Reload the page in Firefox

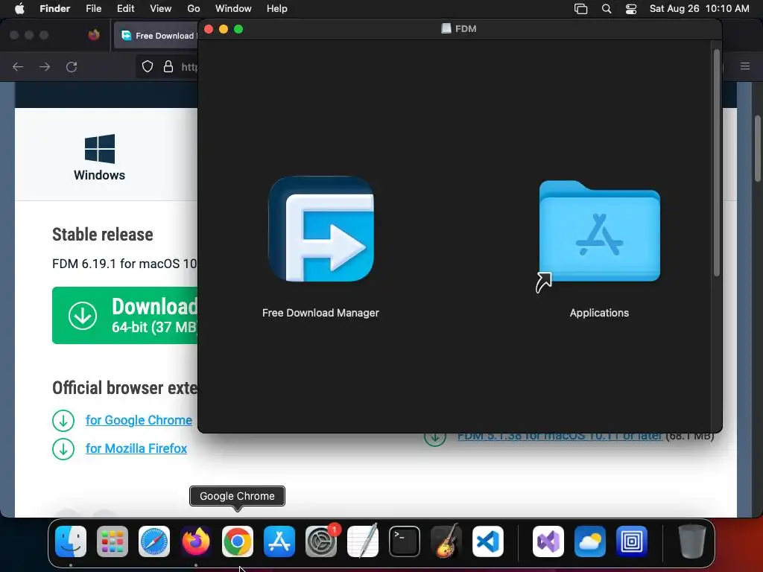(x=72, y=66)
